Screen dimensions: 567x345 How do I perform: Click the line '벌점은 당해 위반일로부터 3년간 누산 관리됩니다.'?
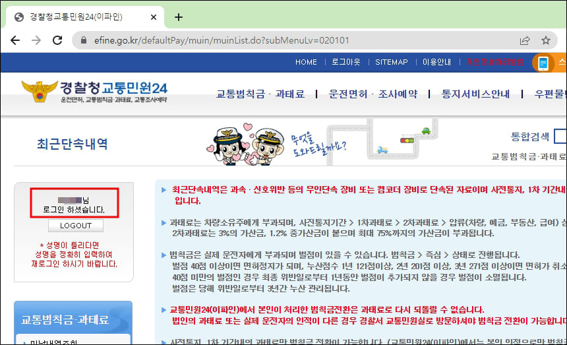coord(261,288)
